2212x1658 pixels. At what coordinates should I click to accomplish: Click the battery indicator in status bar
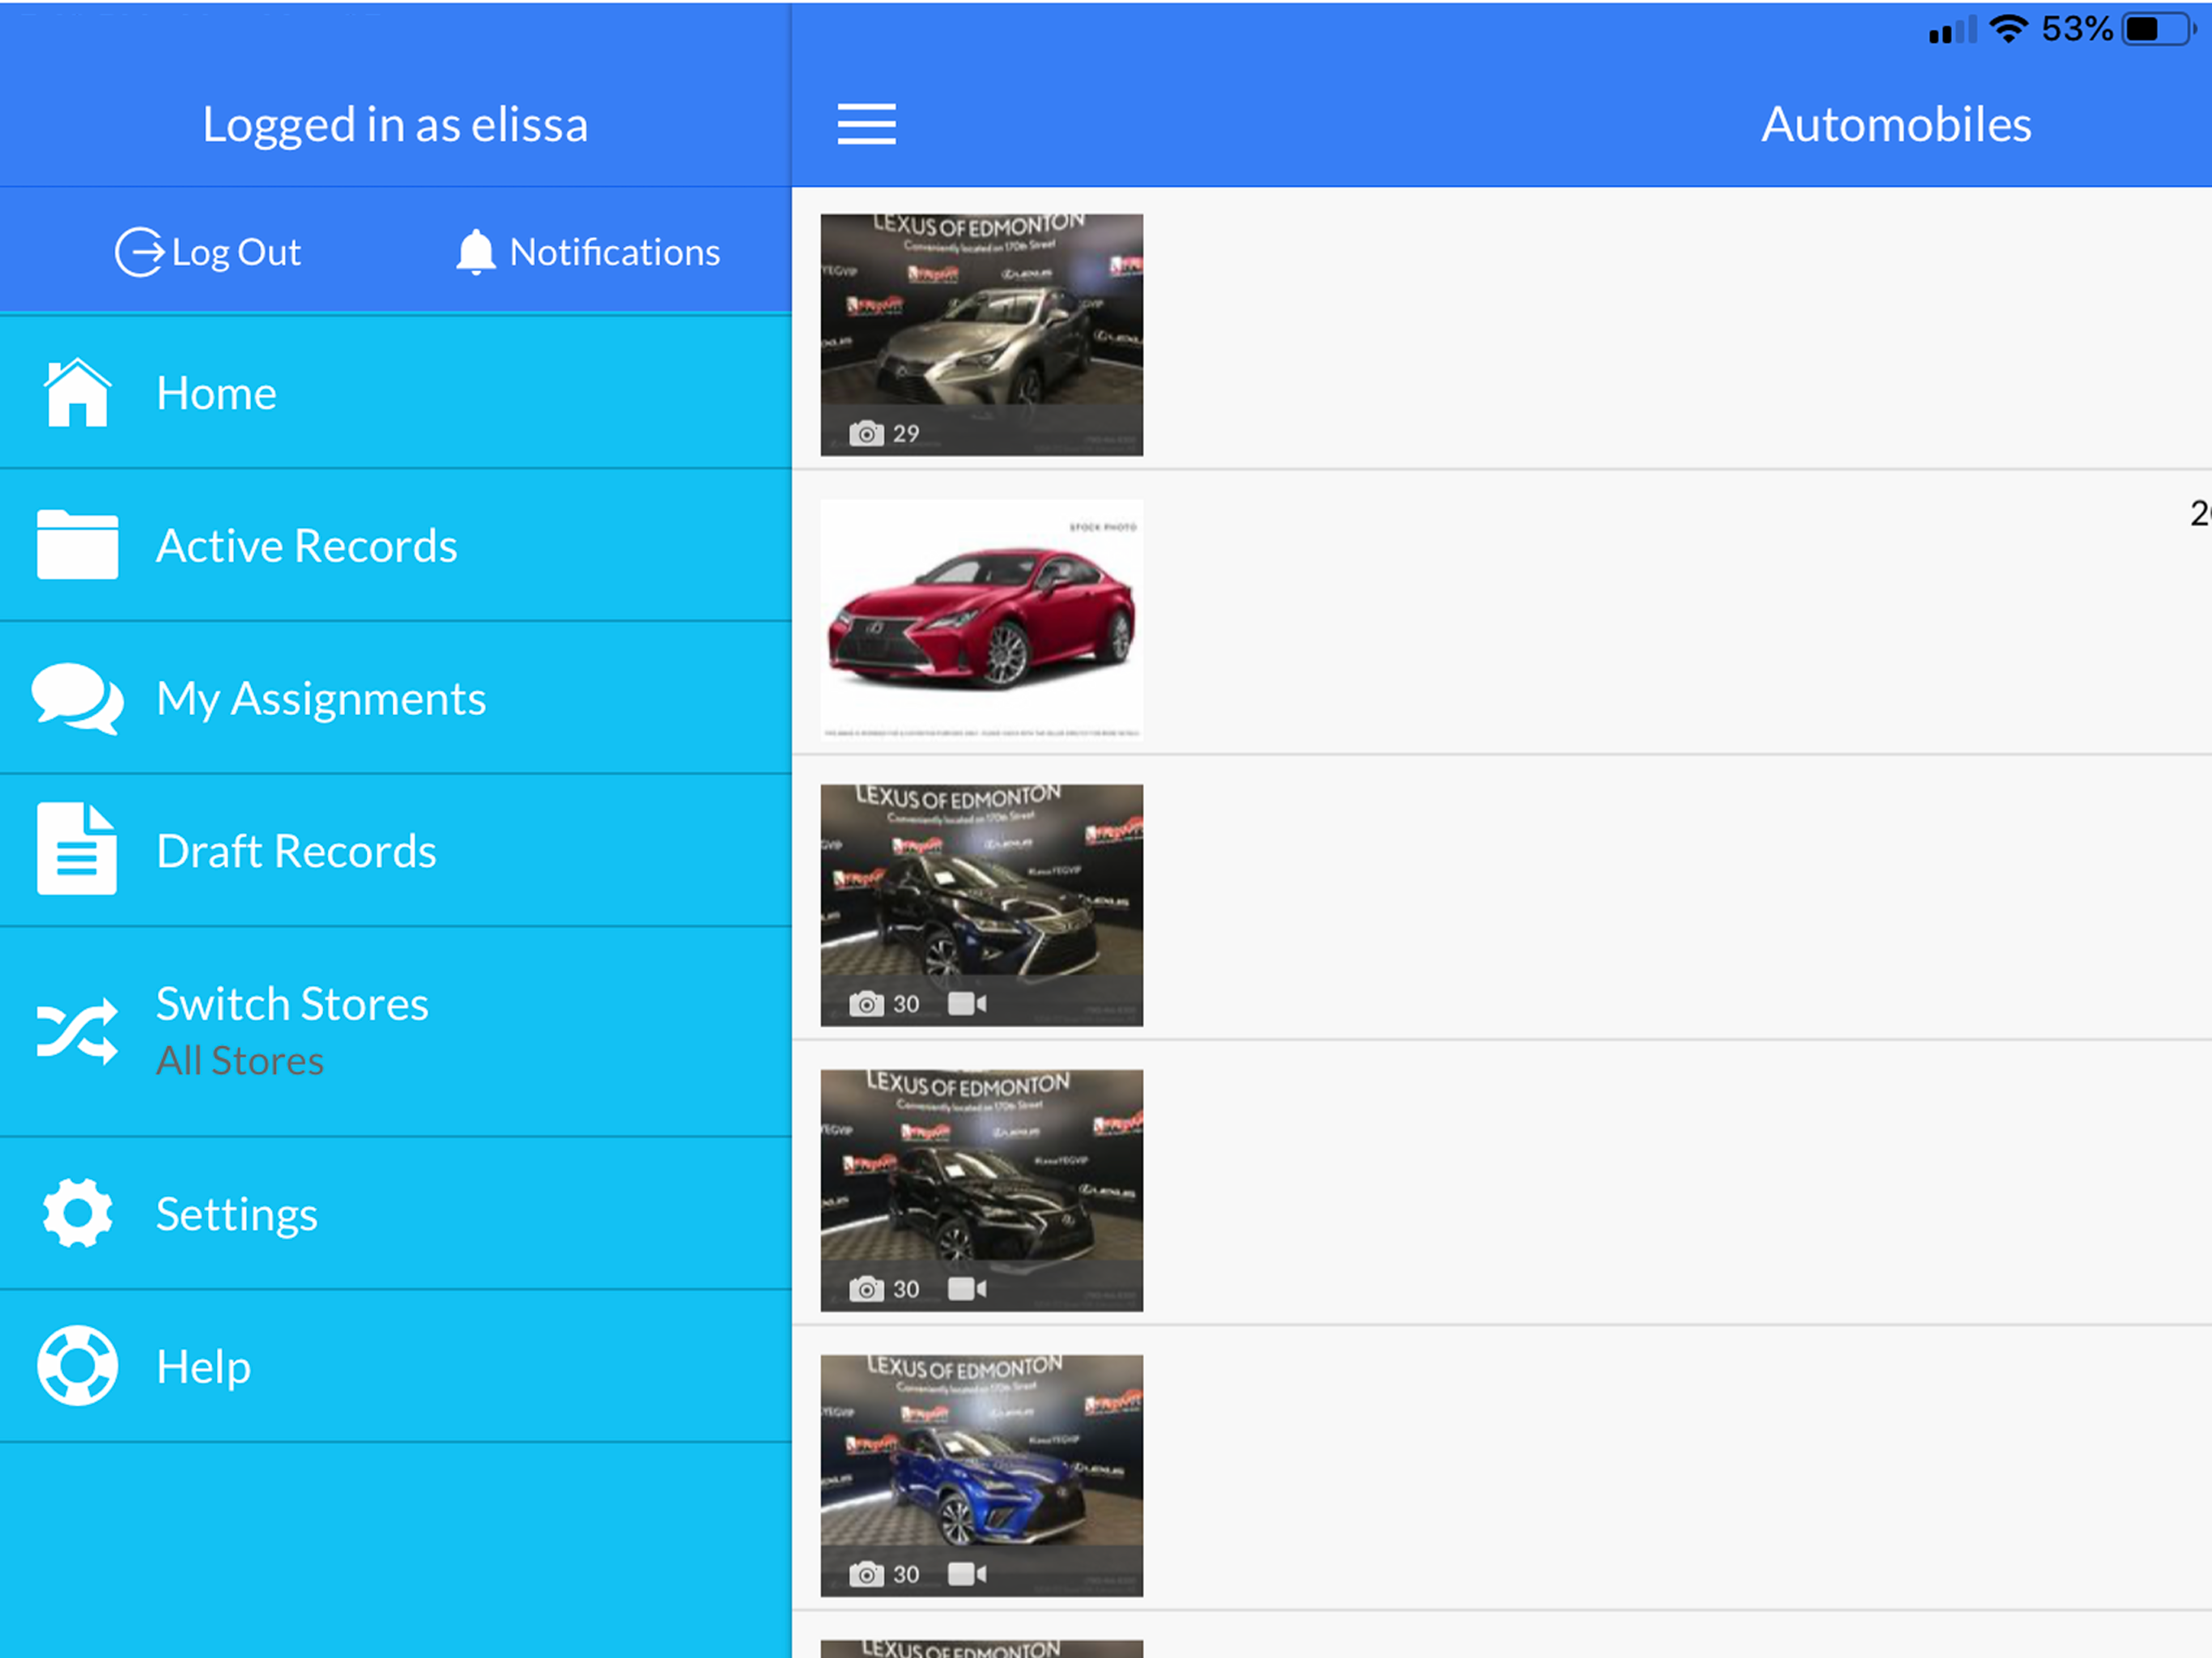[2159, 29]
